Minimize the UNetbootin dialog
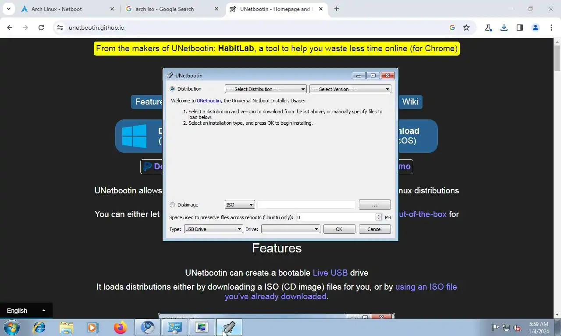 359,75
